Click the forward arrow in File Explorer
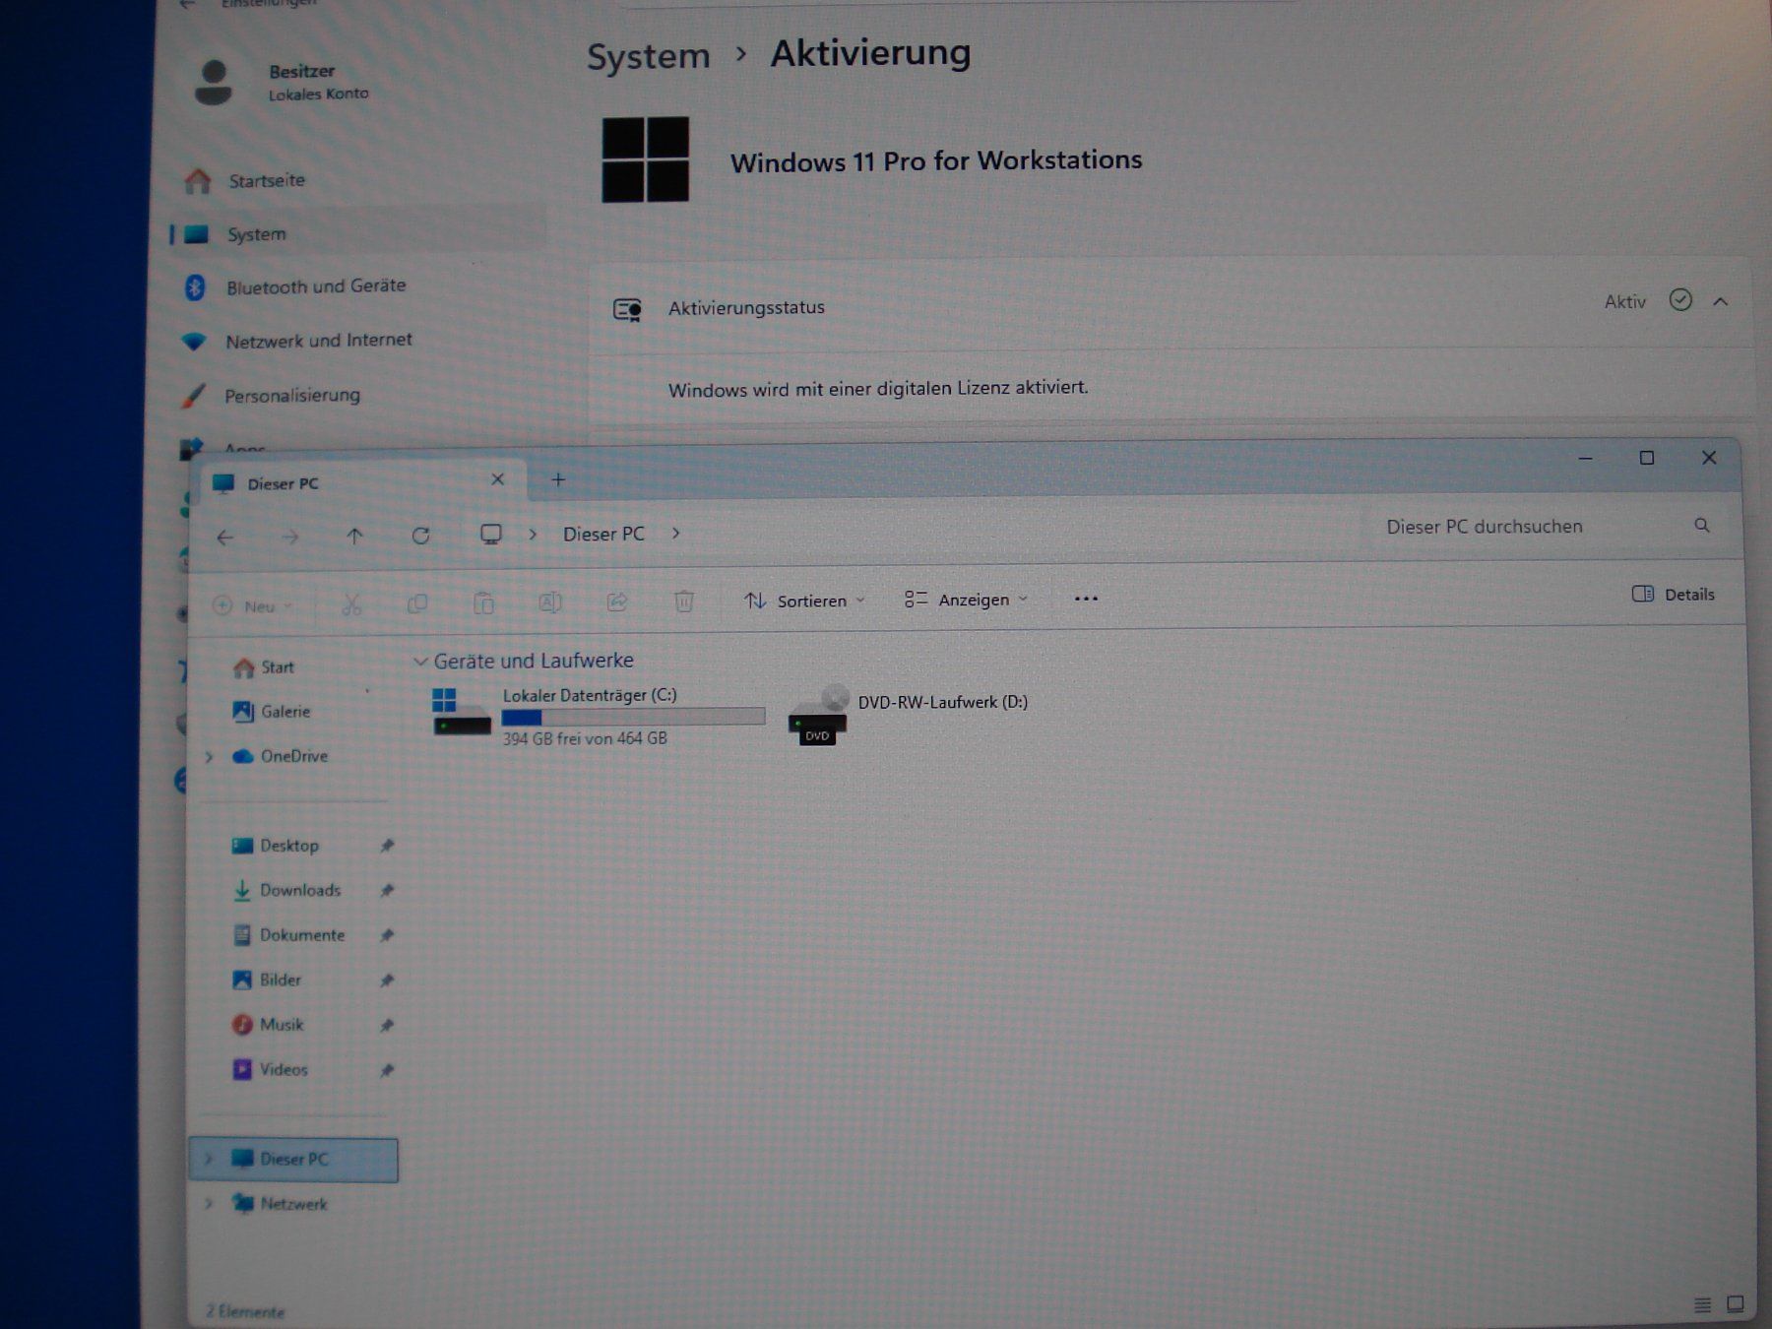 click(x=289, y=538)
